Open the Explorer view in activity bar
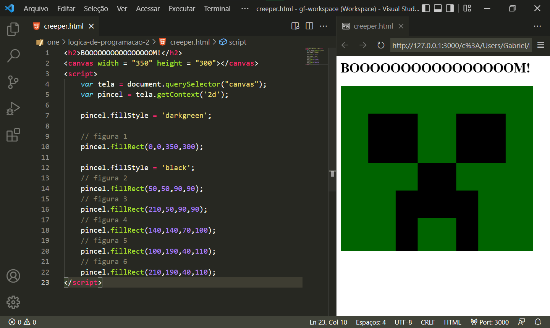This screenshot has width=550, height=328. coord(13,29)
